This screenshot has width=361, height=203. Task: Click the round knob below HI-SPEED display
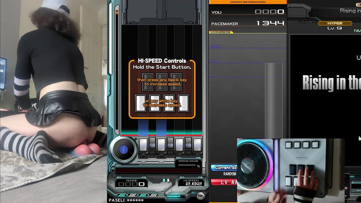tap(200, 196)
